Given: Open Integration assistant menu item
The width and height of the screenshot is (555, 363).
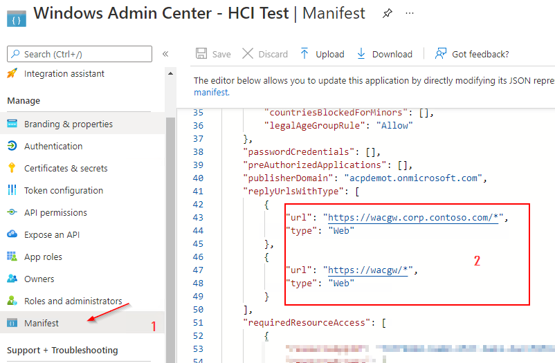Looking at the screenshot, I should [x=64, y=73].
